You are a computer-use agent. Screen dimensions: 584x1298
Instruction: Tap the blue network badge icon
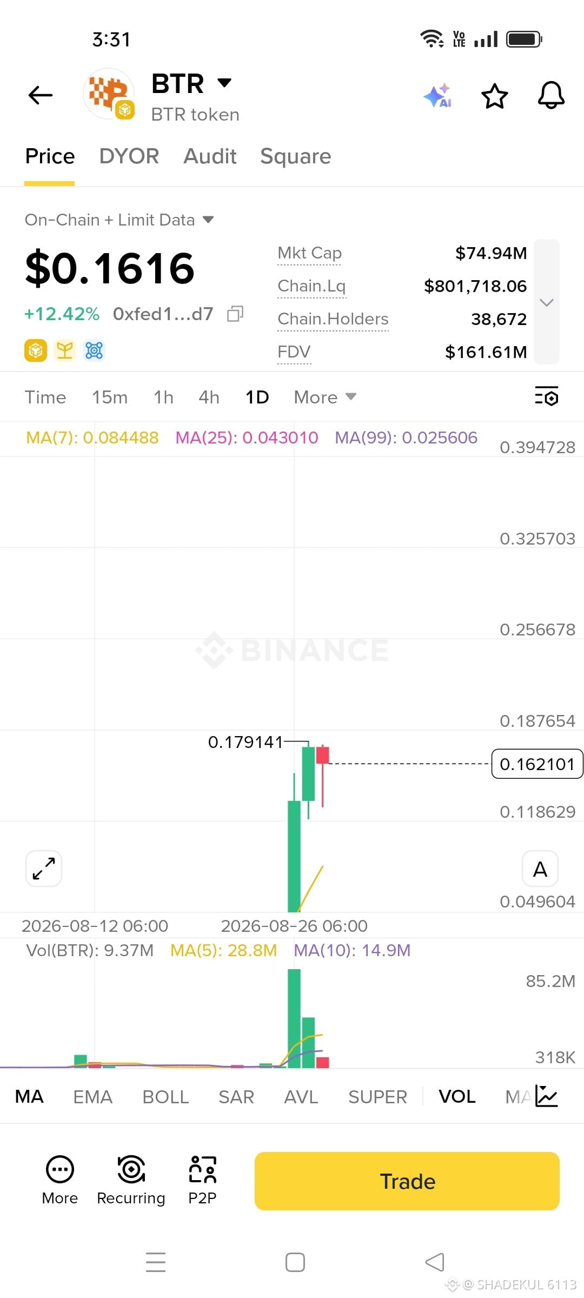pos(94,350)
